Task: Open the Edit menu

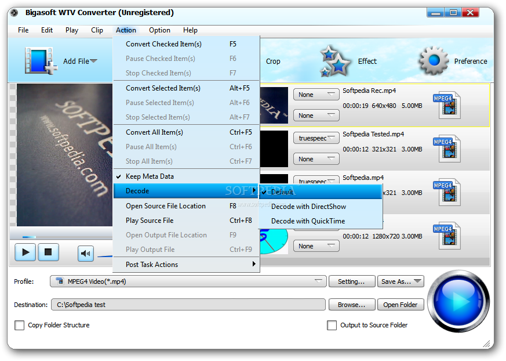Action: (47, 30)
